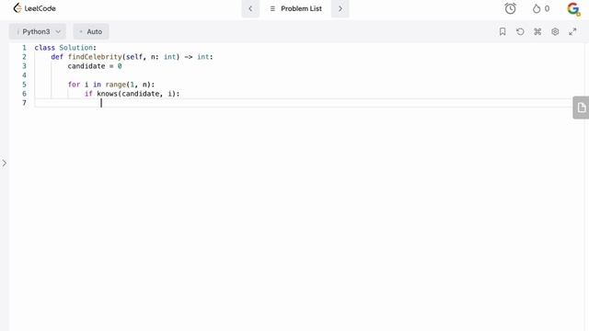Viewport: 589px width, 331px height.
Task: Reset code to default with undo icon
Action: [520, 31]
